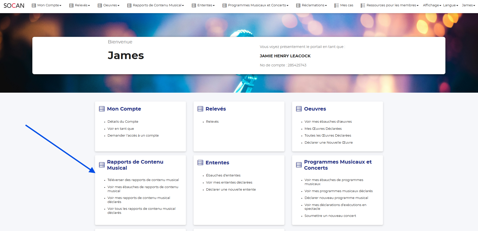Open the Langue dropdown menu
478x231 pixels.
[x=450, y=5]
